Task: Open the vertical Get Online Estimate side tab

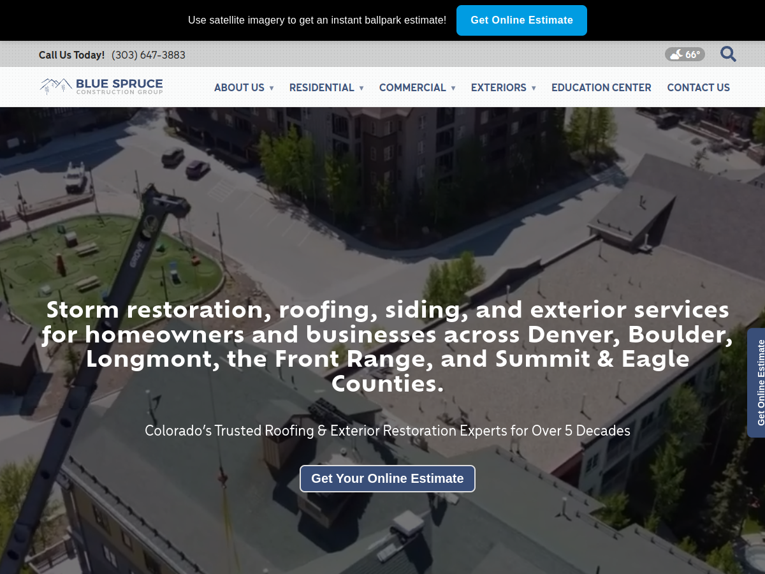Action: pos(757,383)
